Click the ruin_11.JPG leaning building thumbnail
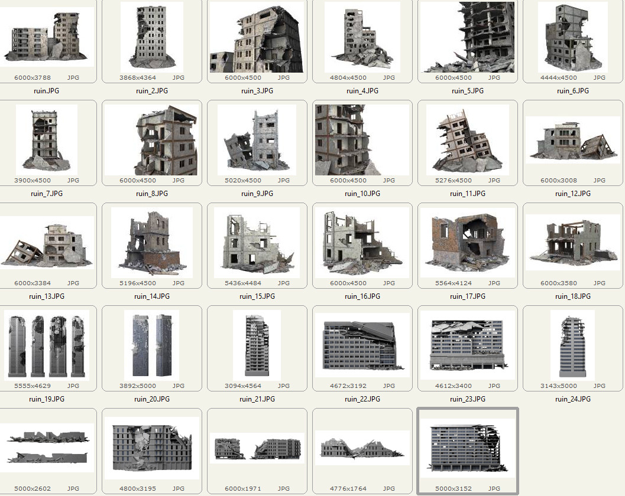Viewport: 625px width, 496px height. (x=468, y=140)
